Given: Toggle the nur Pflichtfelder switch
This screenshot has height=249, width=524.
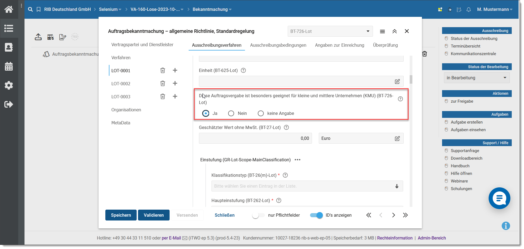Looking at the screenshot, I should pos(258,215).
